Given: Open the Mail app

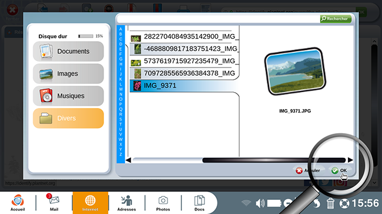Looking at the screenshot, I should pyautogui.click(x=54, y=203).
